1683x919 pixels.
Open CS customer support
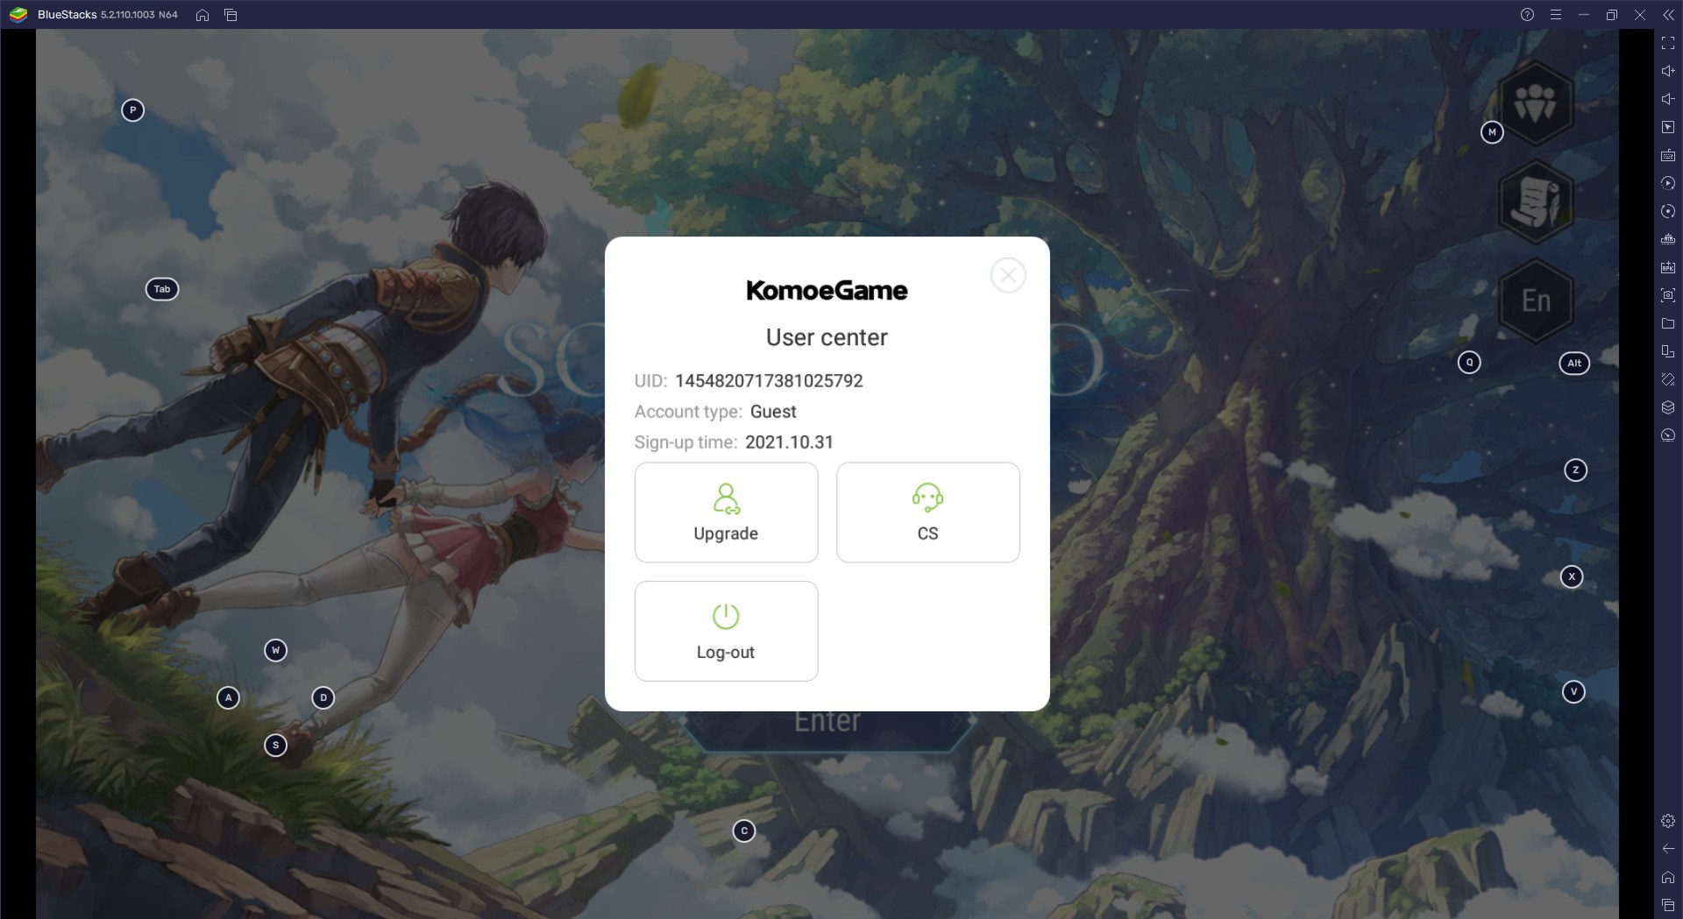(x=927, y=513)
